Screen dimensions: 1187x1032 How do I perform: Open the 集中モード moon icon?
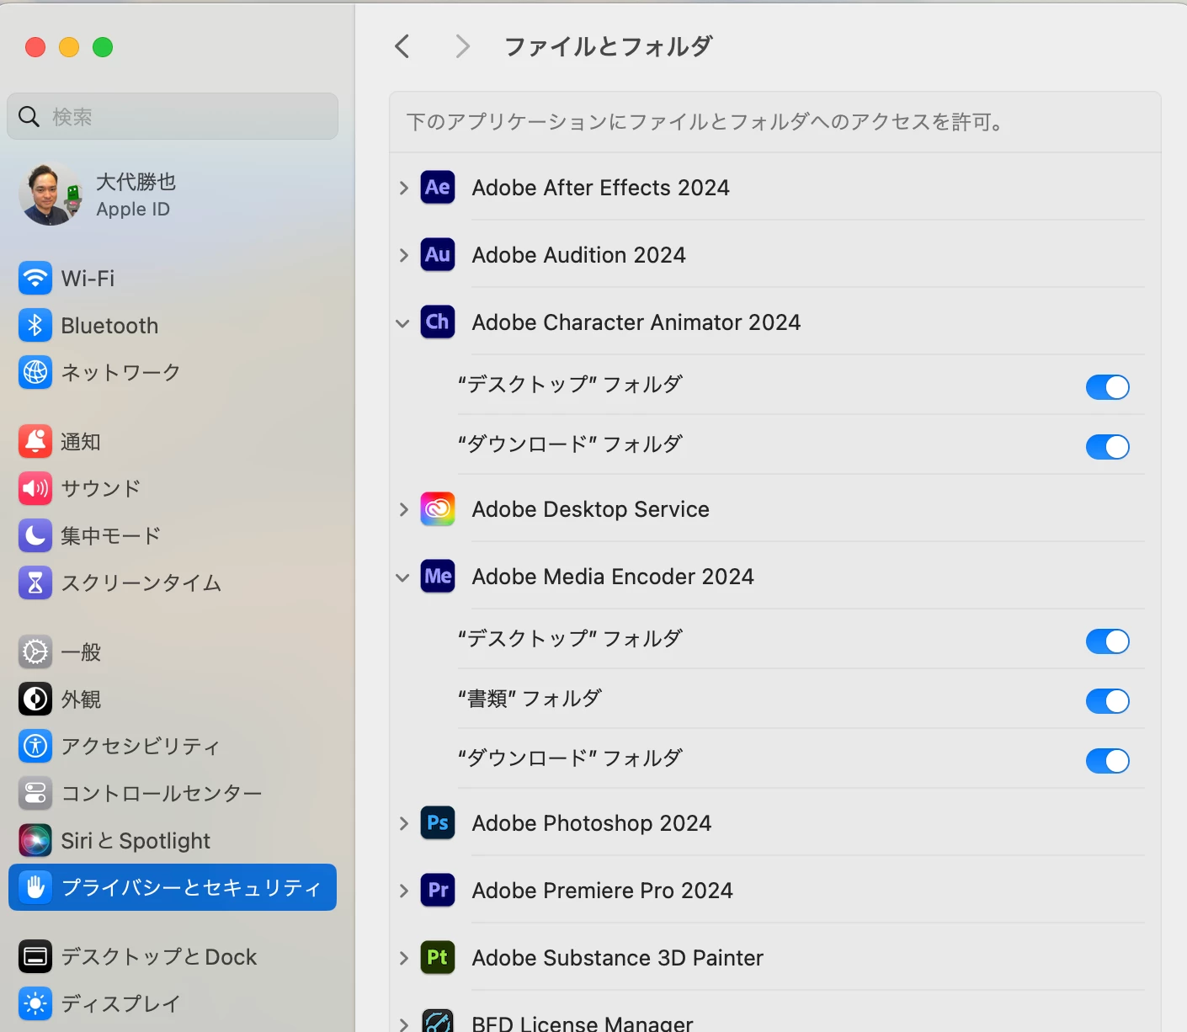click(x=35, y=535)
